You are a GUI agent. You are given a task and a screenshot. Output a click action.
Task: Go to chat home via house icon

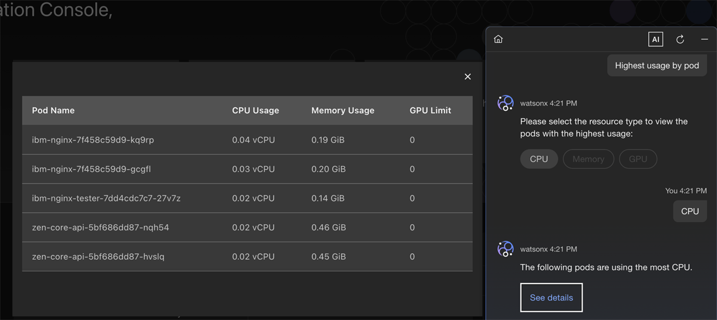click(x=498, y=39)
